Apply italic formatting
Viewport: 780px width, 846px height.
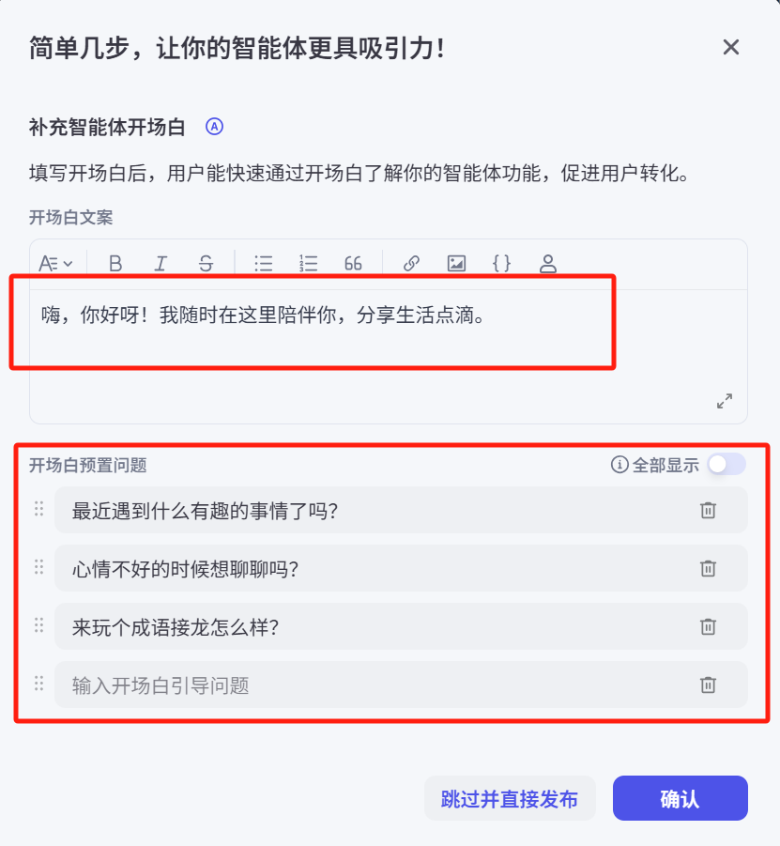point(161,263)
